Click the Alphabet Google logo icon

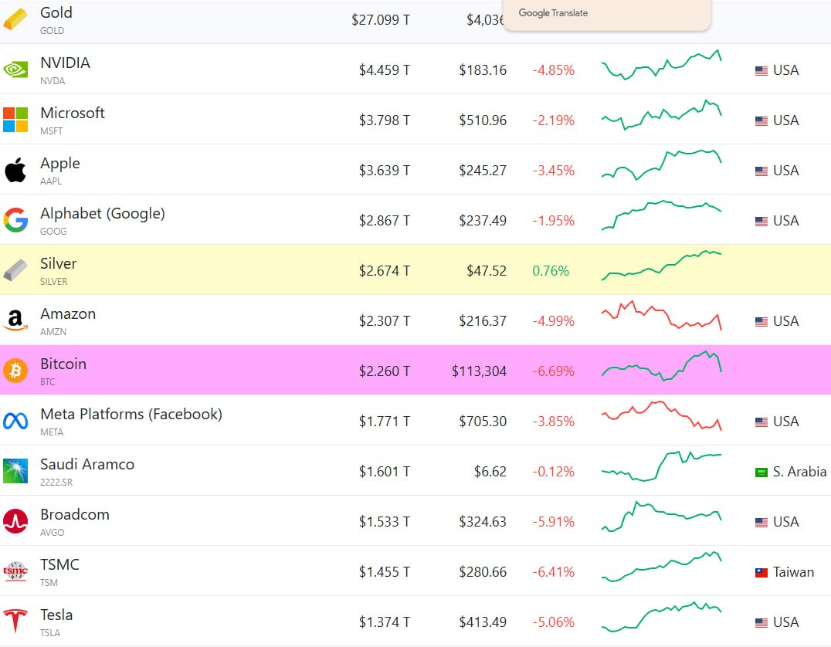(x=15, y=220)
